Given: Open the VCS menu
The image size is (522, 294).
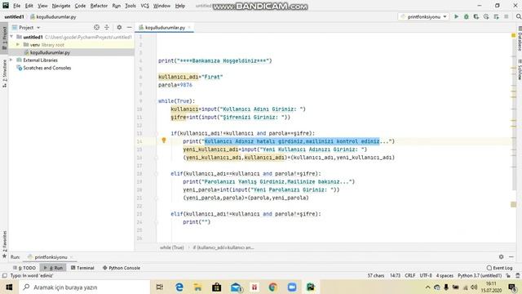Looking at the screenshot, I should pyautogui.click(x=145, y=6).
